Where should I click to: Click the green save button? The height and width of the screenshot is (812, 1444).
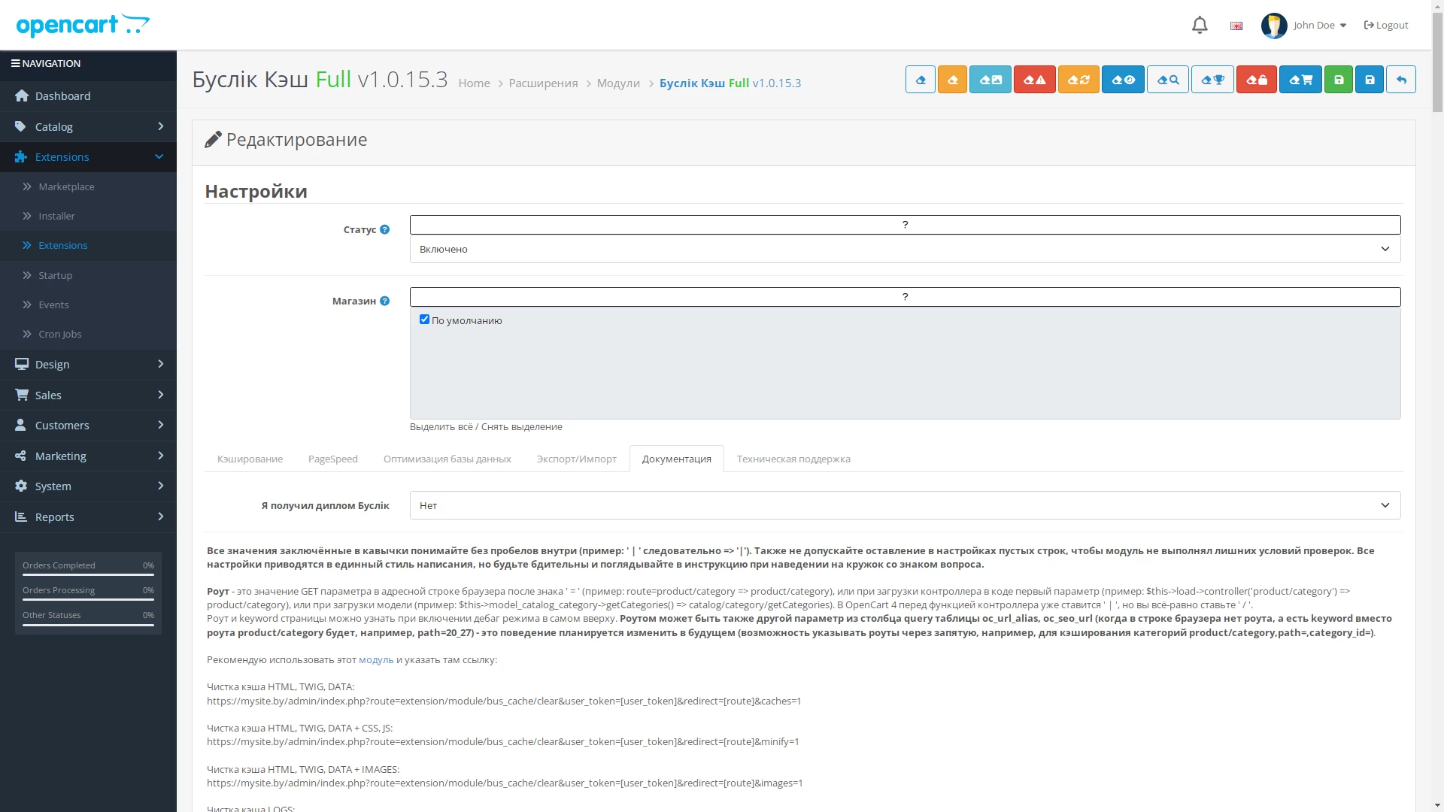(1339, 80)
